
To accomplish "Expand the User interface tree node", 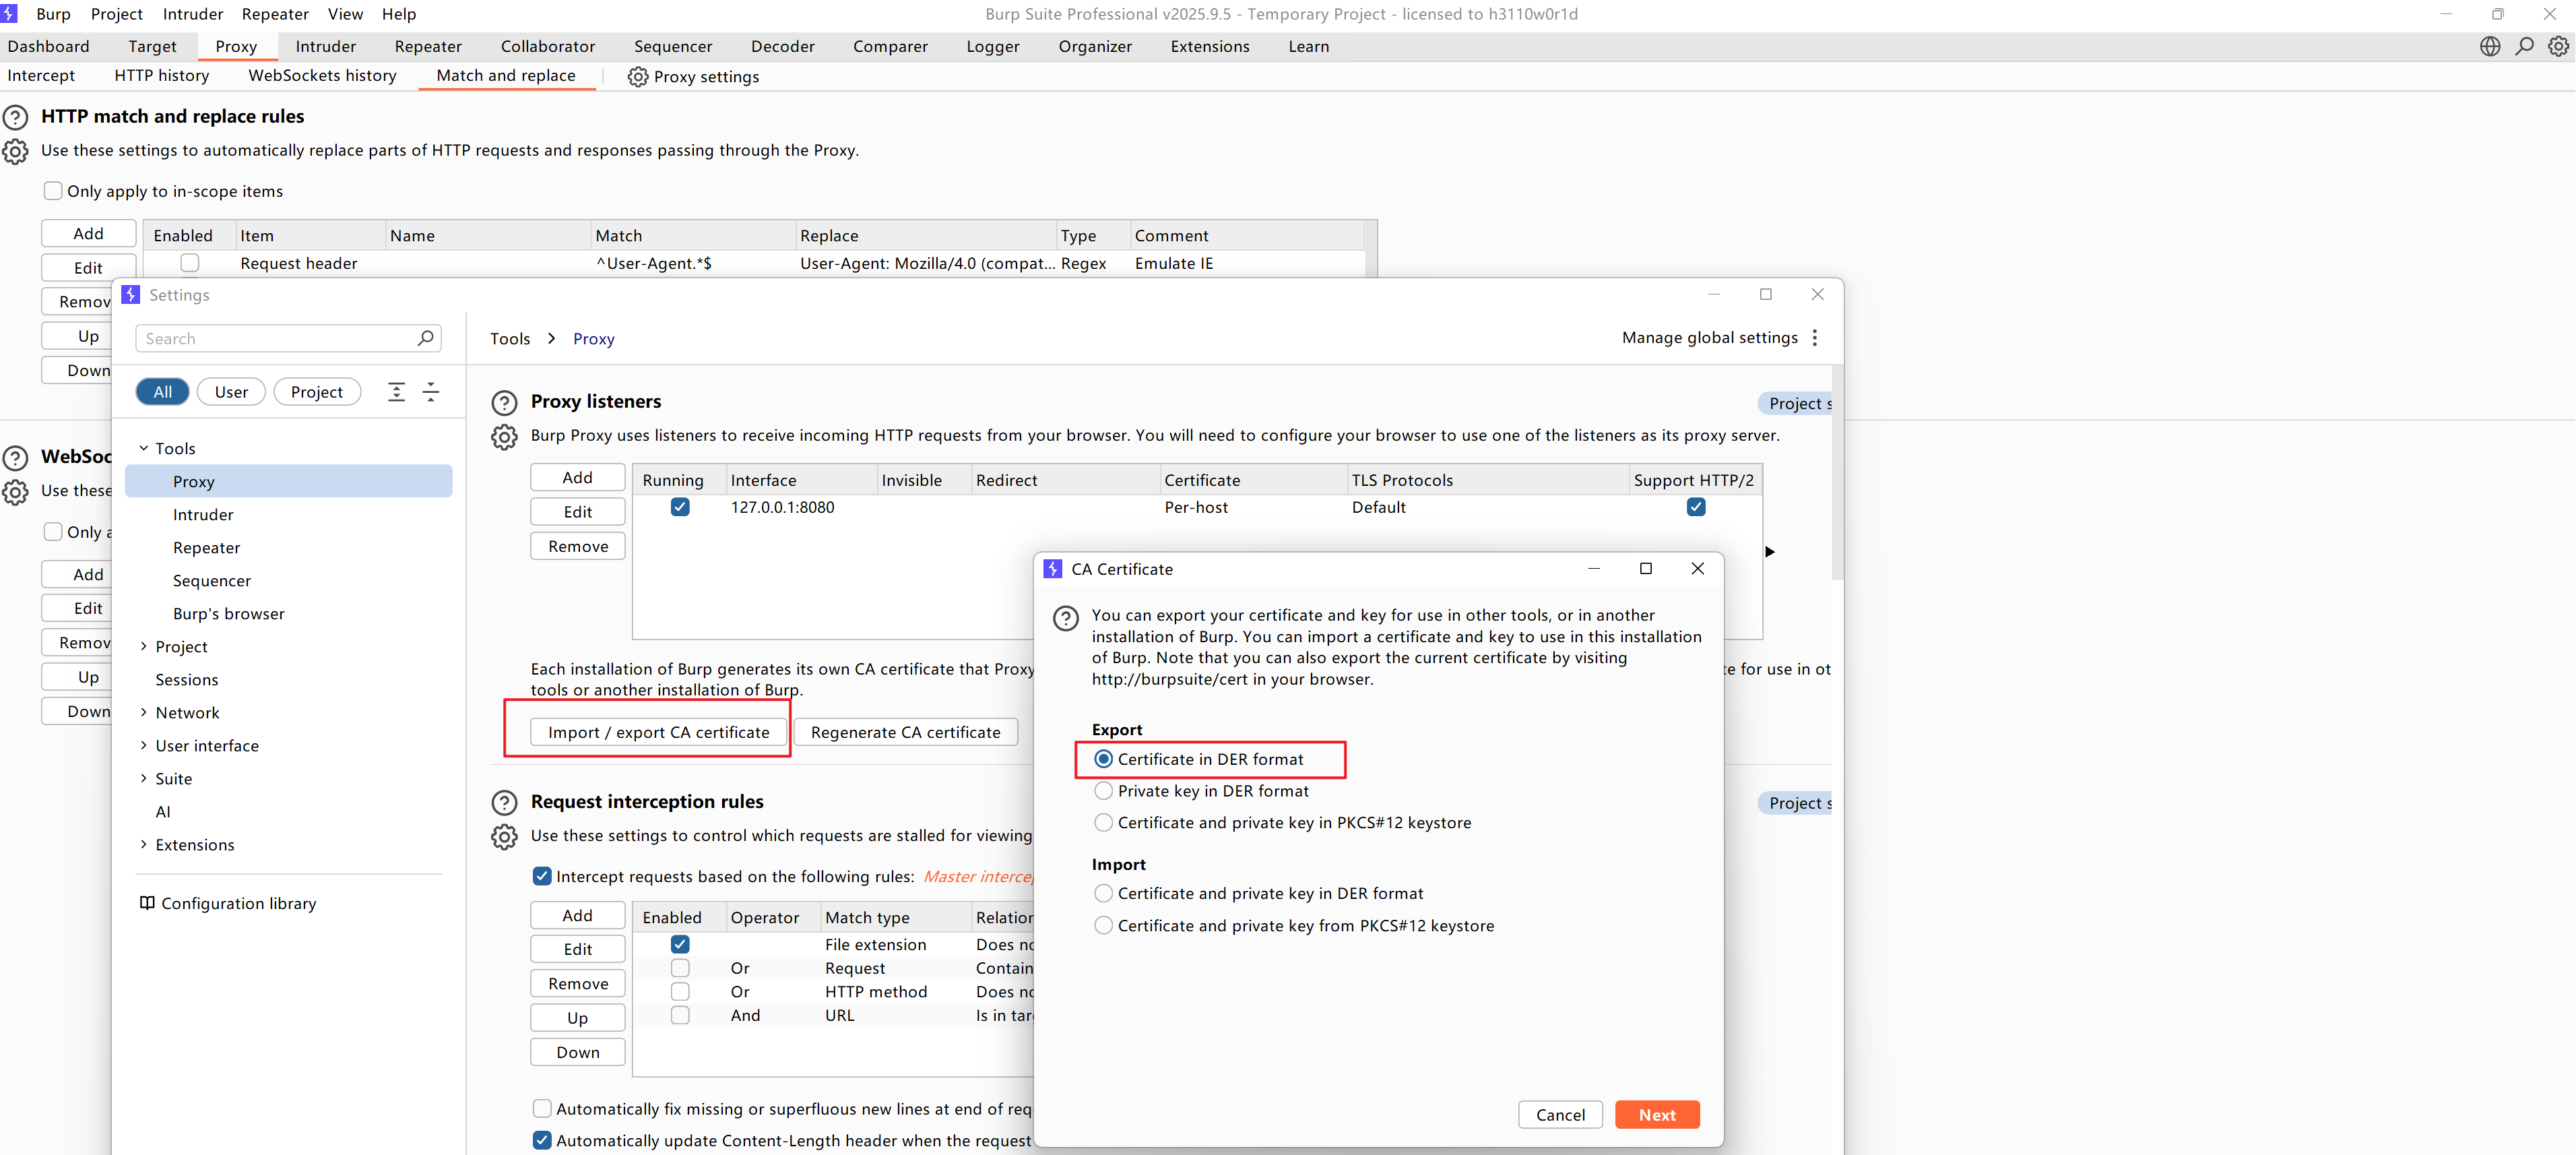I will click(144, 746).
